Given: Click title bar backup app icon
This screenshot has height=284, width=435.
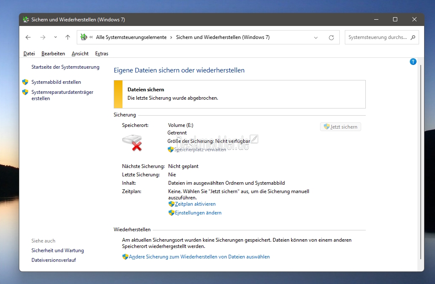Looking at the screenshot, I should 26,19.
